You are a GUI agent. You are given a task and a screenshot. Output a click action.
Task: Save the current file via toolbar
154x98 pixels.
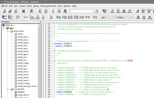[23, 11]
